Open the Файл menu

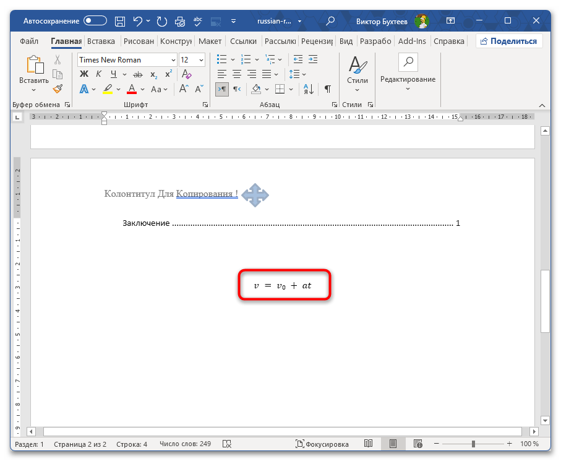coord(29,41)
